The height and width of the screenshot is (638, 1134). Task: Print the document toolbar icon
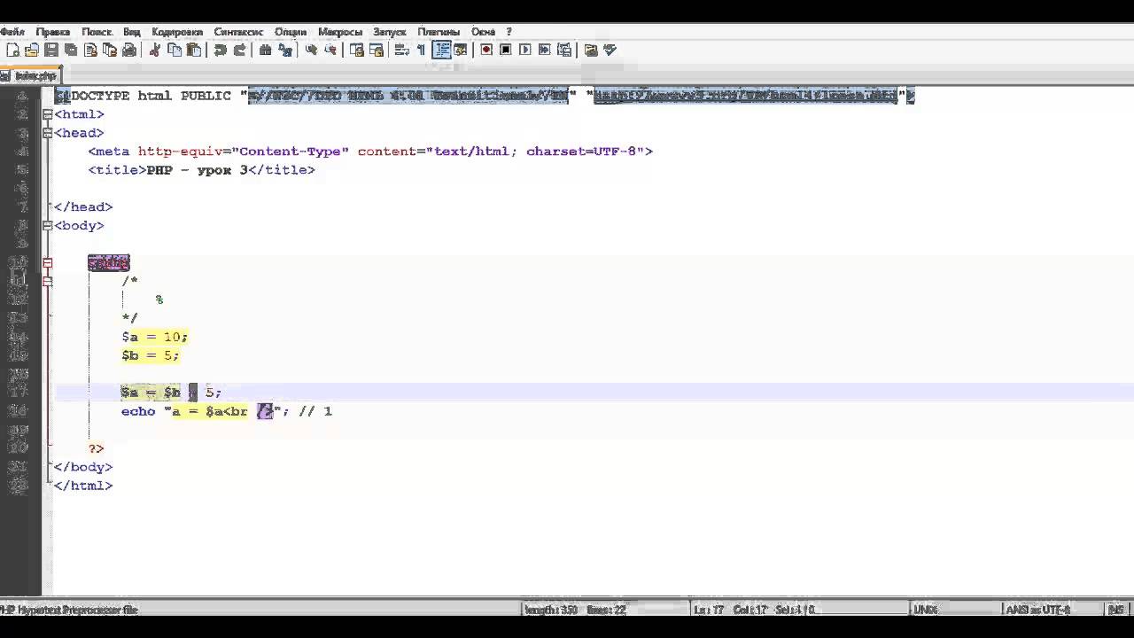pyautogui.click(x=129, y=51)
